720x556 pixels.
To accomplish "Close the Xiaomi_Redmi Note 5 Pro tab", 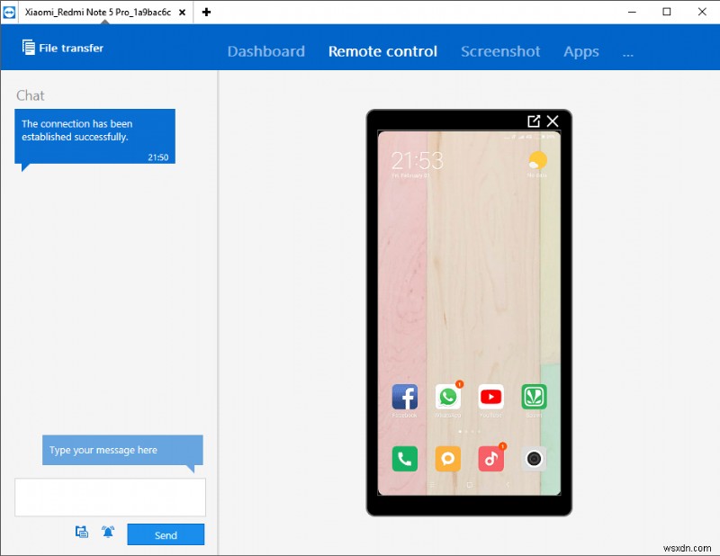I will click(x=183, y=13).
